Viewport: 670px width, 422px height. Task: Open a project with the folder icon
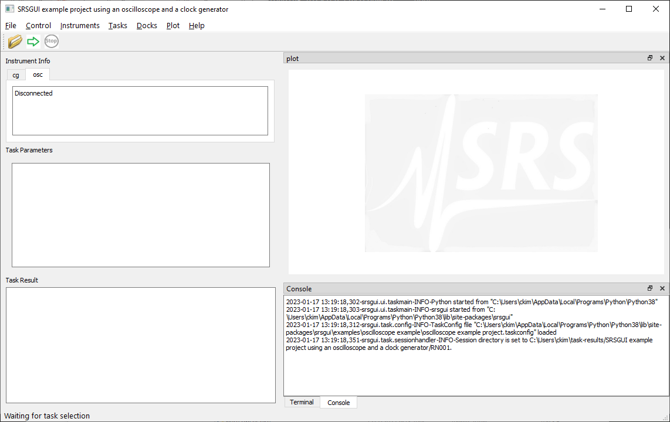coord(15,42)
